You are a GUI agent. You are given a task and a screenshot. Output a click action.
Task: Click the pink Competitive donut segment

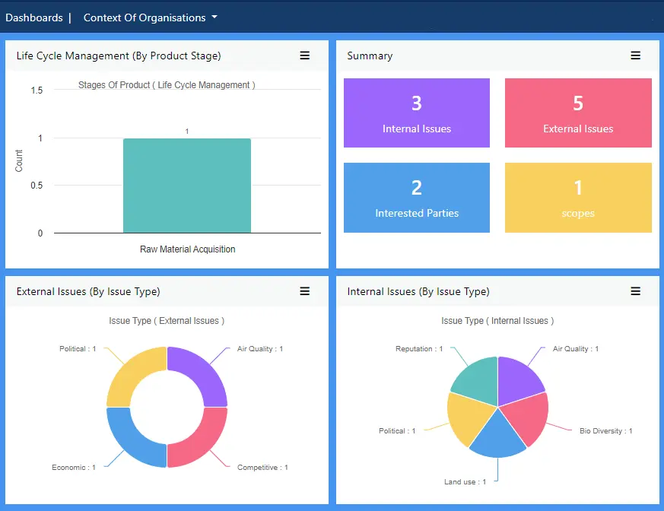[x=201, y=441]
